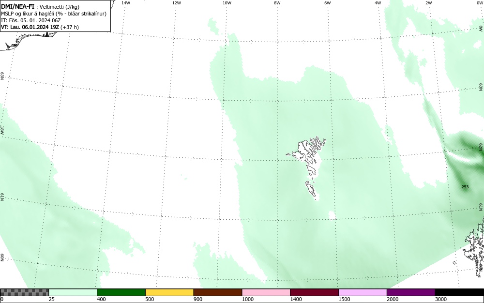
Task: Click the 900 legend scale value
Action: pos(198,299)
